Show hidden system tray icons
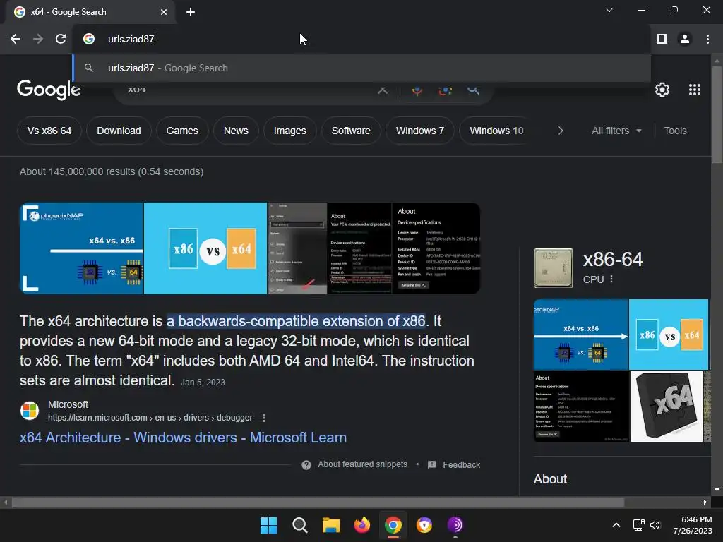The height and width of the screenshot is (542, 723). 616,525
